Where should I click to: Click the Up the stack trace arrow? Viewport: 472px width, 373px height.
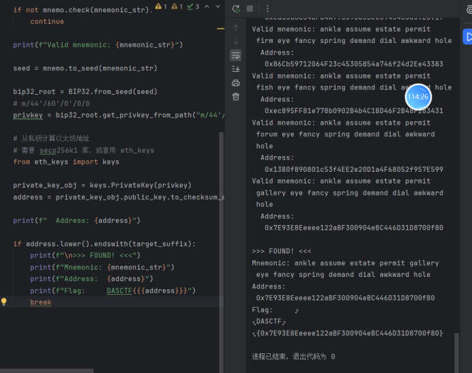[x=236, y=28]
